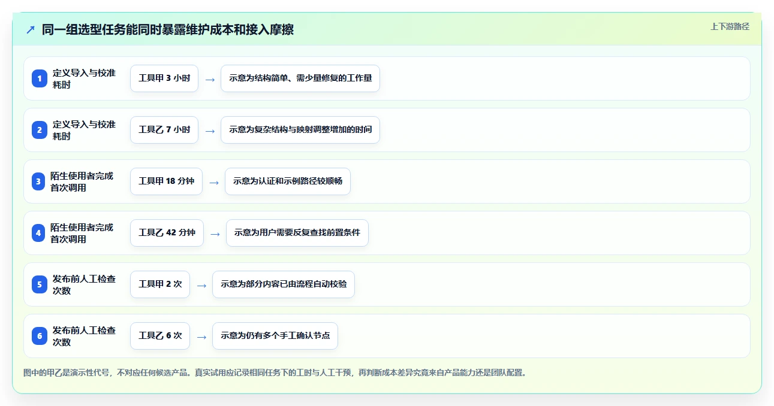Click the title 同一组选型任务能同时暴露维护成本和接入摩擦
Screen dimensions: 774x406
coord(168,29)
